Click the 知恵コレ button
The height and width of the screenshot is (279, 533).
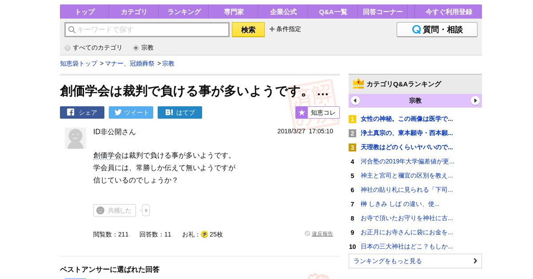point(318,112)
